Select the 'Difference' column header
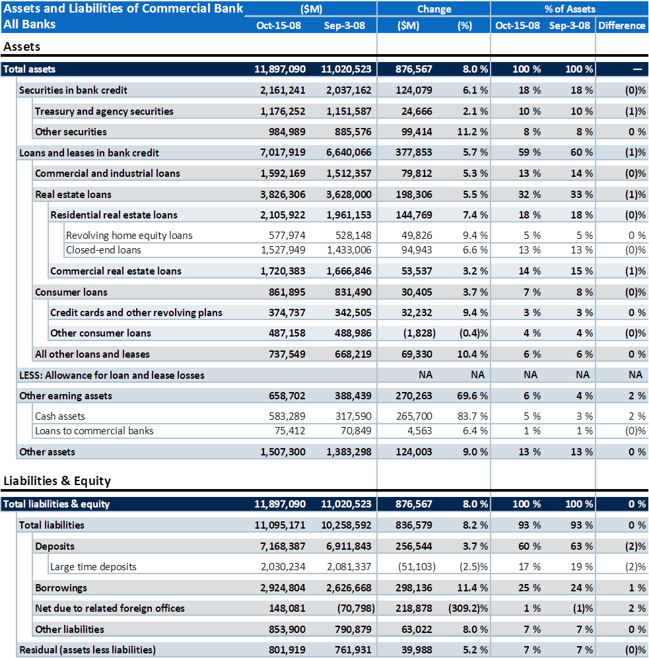Screen dimensions: 649x658 tap(622, 26)
